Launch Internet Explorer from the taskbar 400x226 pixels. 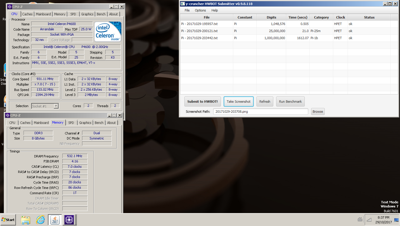[40, 220]
